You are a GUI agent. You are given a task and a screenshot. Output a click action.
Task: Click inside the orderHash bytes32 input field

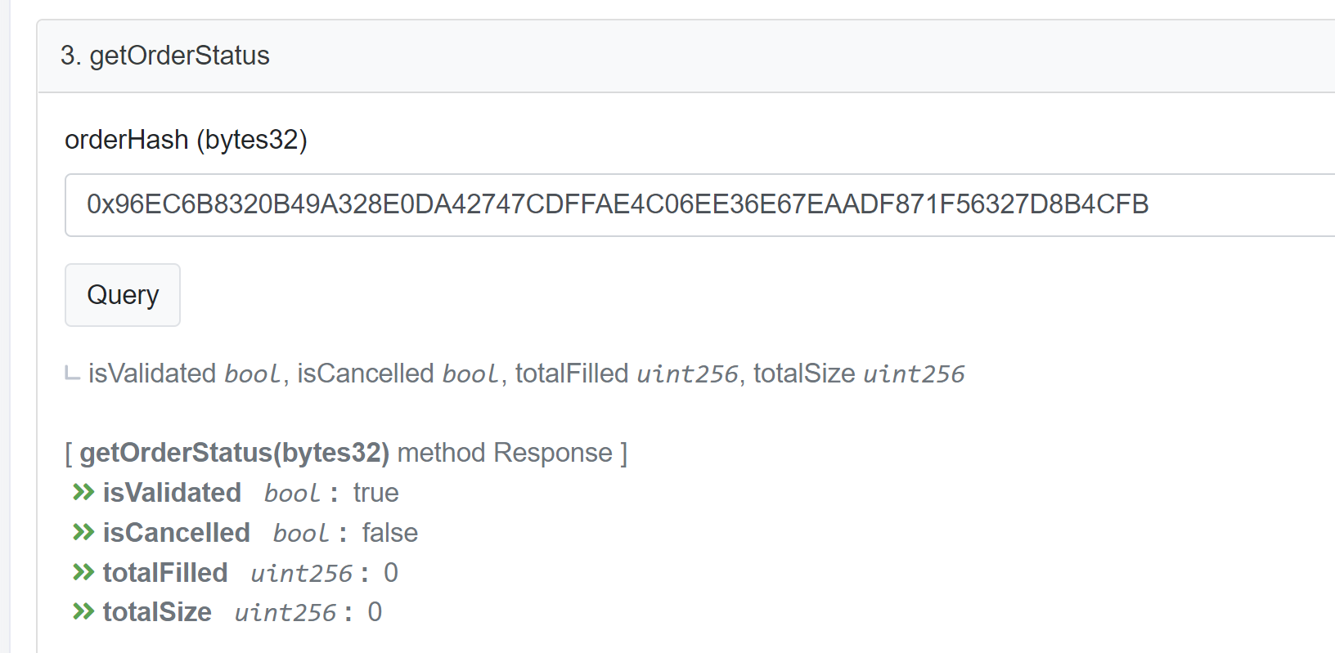[x=615, y=205]
